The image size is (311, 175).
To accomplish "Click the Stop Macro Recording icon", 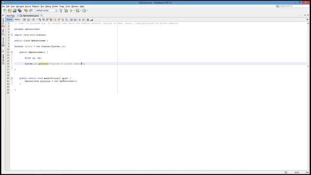I will pos(83,19).
